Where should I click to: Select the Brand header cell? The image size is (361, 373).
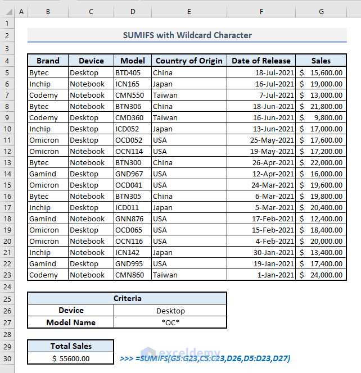coord(48,61)
